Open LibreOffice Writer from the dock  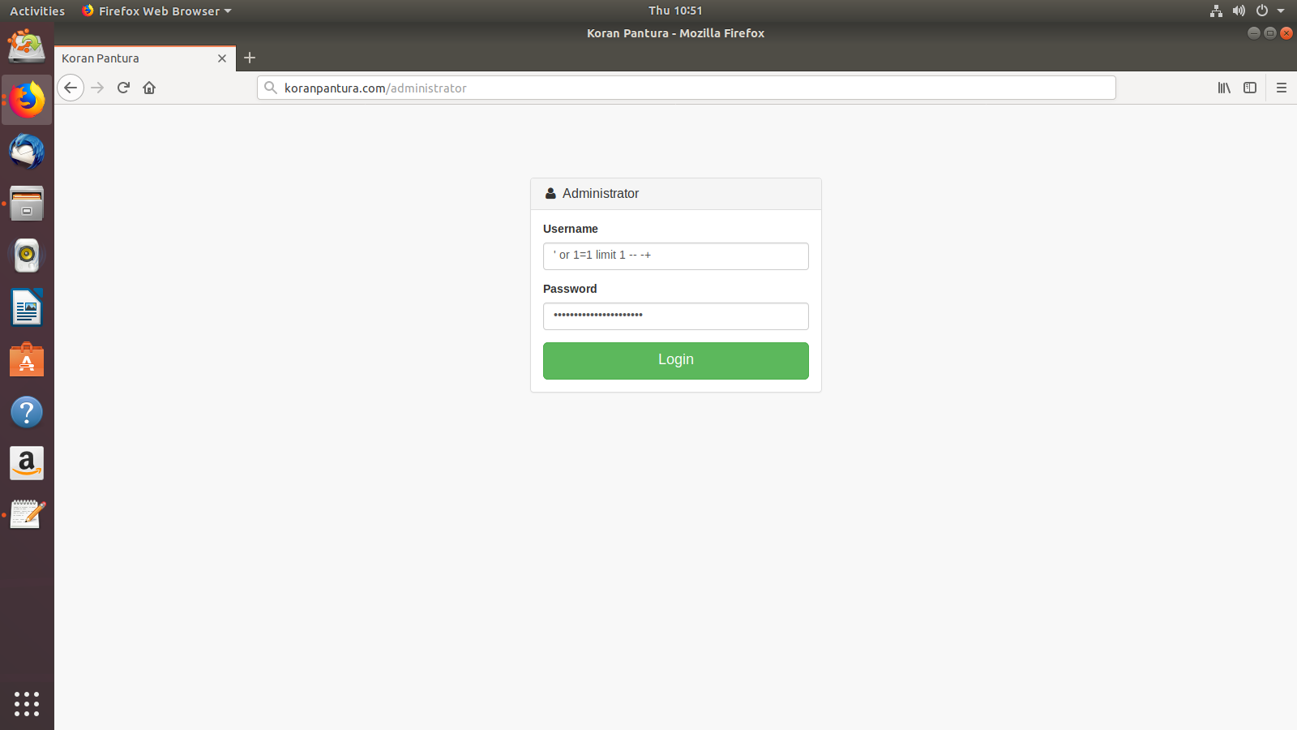coord(27,307)
